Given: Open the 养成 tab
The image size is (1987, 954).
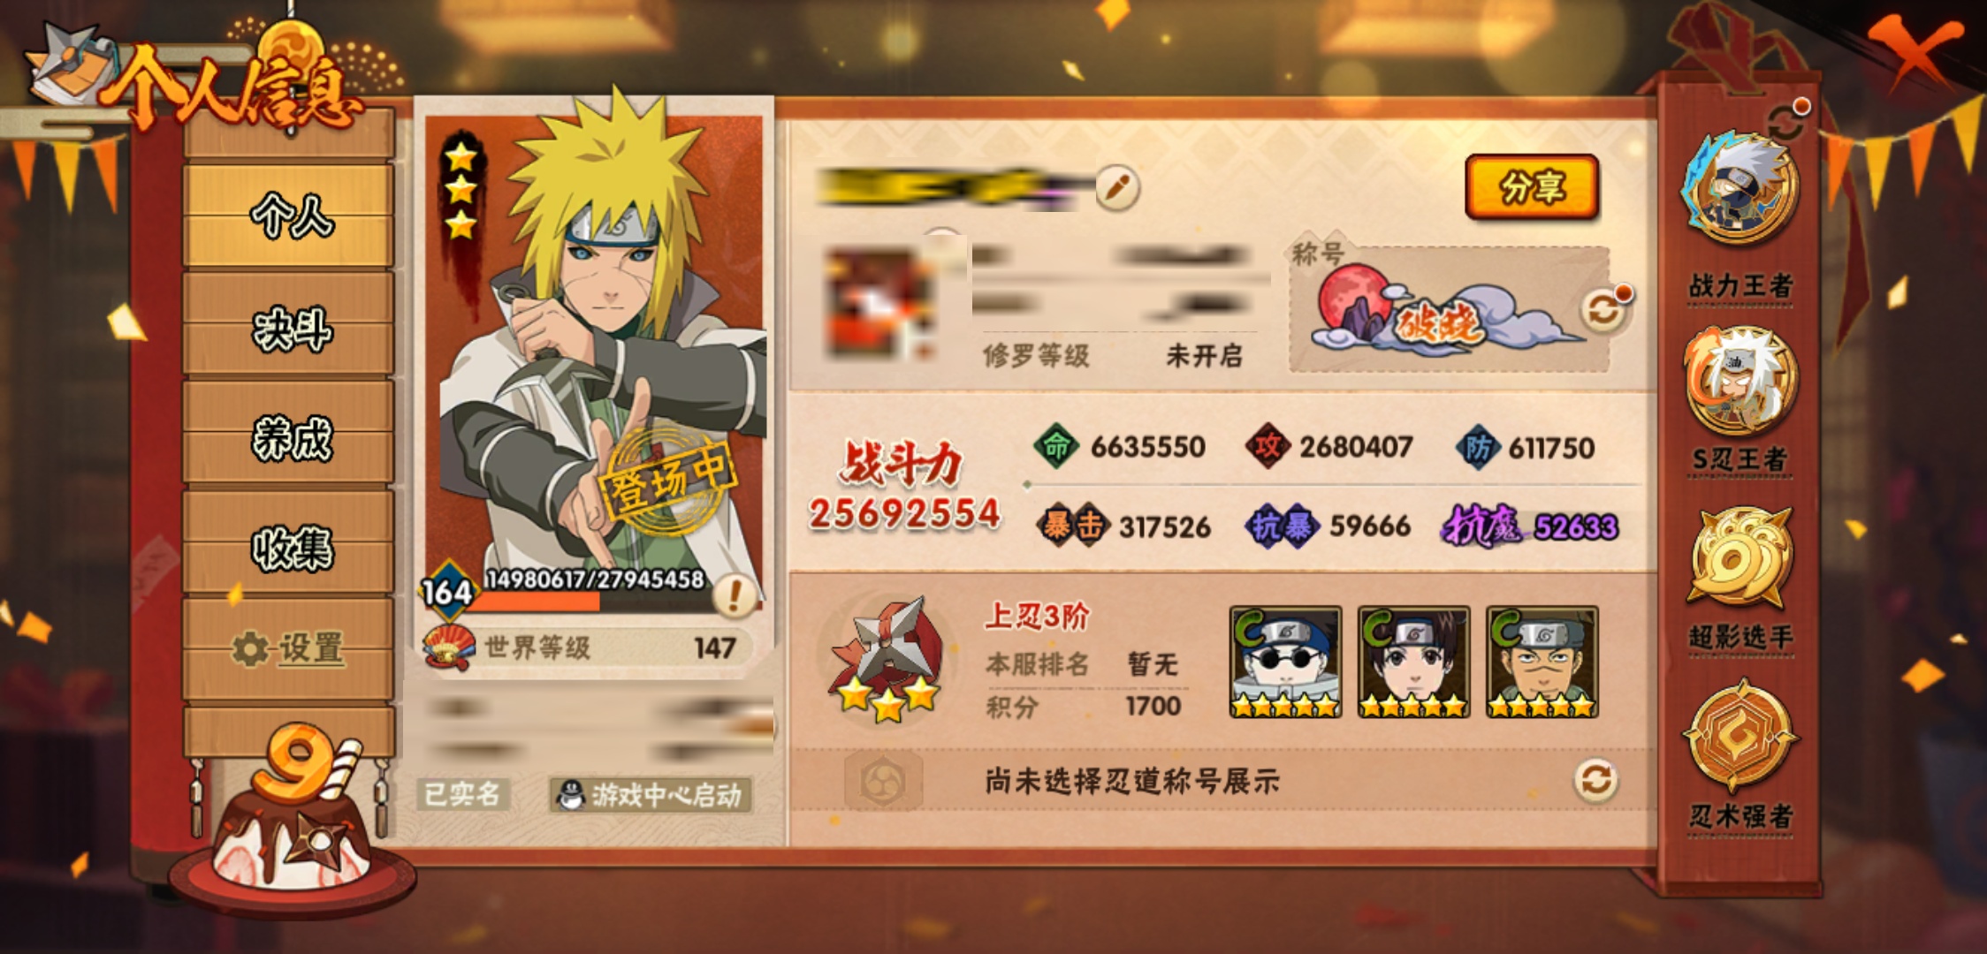Looking at the screenshot, I should (289, 436).
